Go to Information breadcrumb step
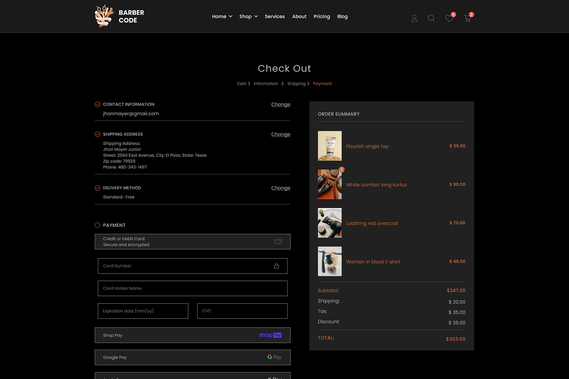The image size is (569, 379). coord(266,83)
